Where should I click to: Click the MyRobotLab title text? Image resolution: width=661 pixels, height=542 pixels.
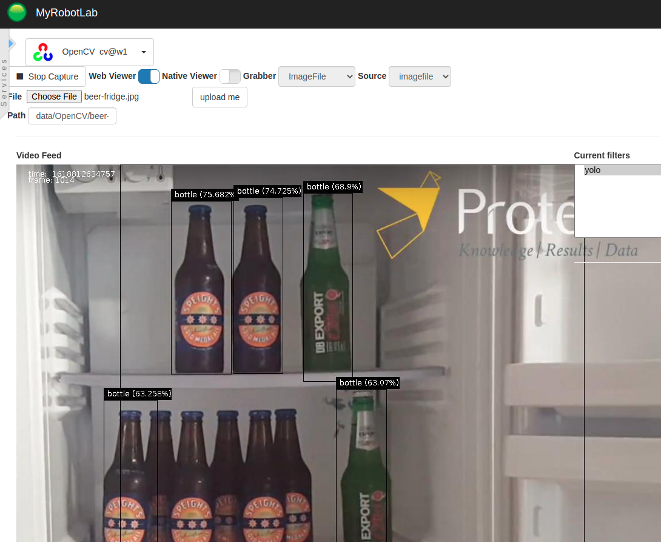point(67,13)
